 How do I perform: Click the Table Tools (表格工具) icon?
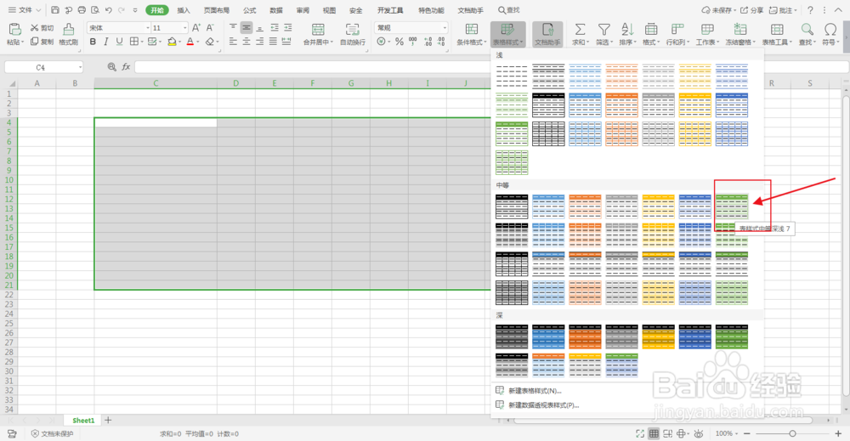pos(777,29)
